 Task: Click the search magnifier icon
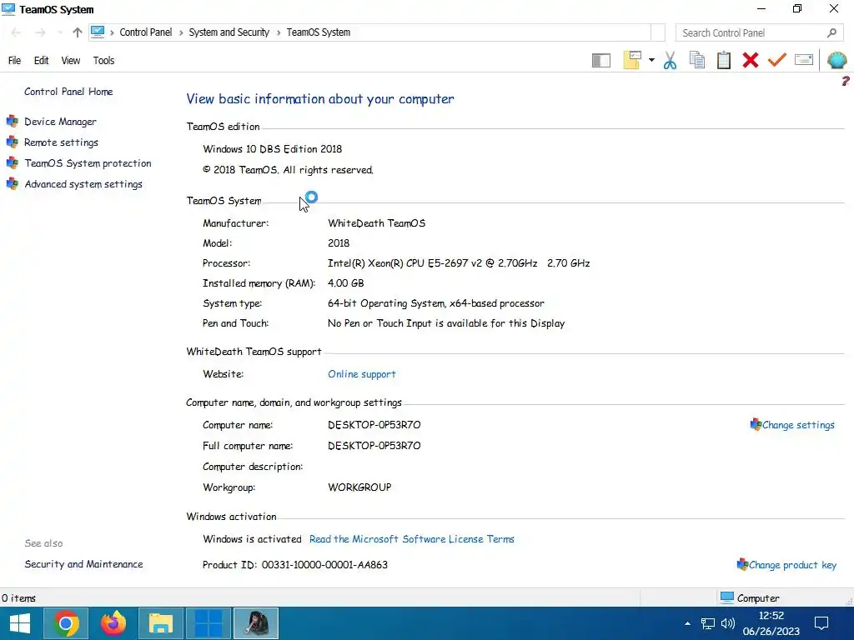pyautogui.click(x=831, y=32)
